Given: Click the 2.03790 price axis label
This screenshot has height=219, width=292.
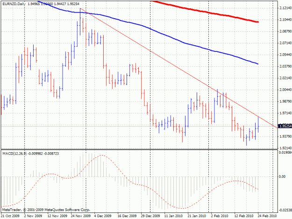Looking at the screenshot, I should tap(285, 66).
